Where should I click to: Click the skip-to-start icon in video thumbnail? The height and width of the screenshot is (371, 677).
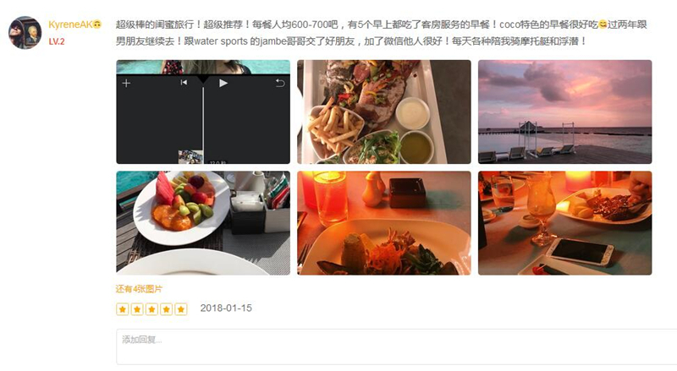(184, 82)
